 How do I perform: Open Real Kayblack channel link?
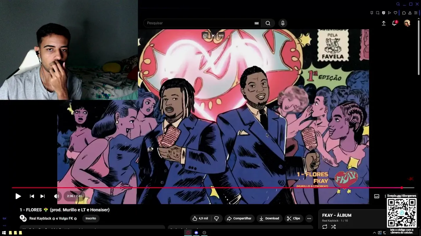click(x=40, y=219)
